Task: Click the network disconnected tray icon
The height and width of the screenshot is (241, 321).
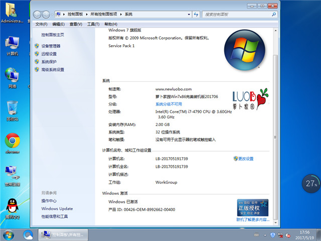Action: (280, 235)
